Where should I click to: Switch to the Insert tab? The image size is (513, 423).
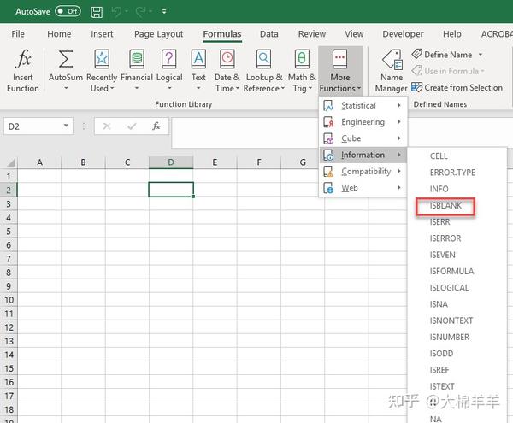102,34
